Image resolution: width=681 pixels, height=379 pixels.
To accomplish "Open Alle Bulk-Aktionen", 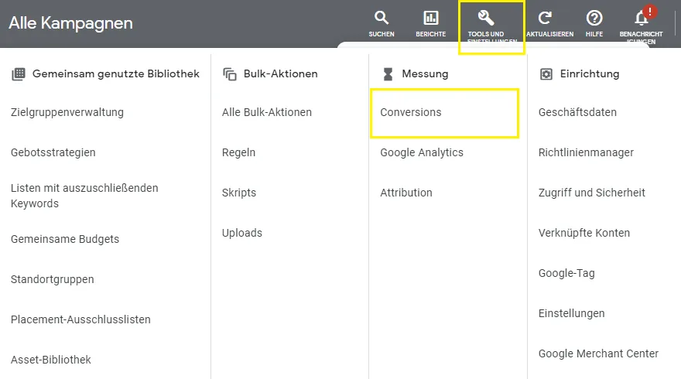I will point(267,112).
